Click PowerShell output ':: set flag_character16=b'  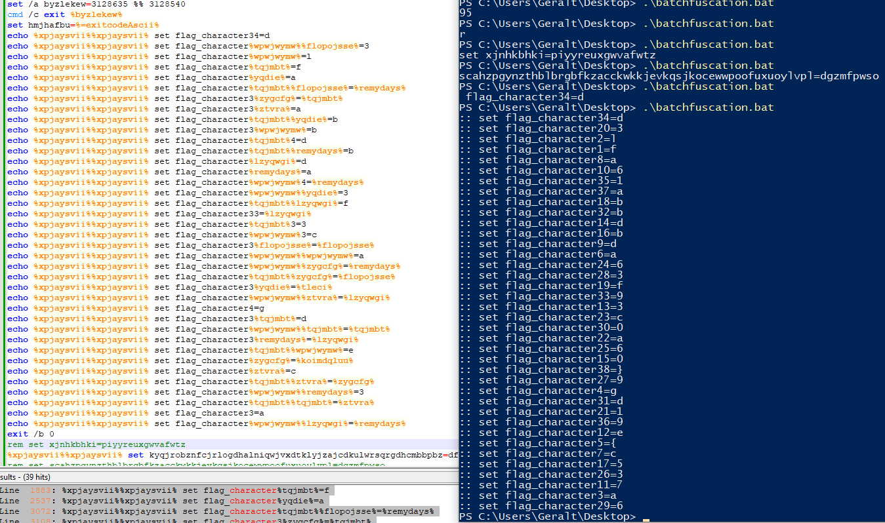click(x=542, y=233)
